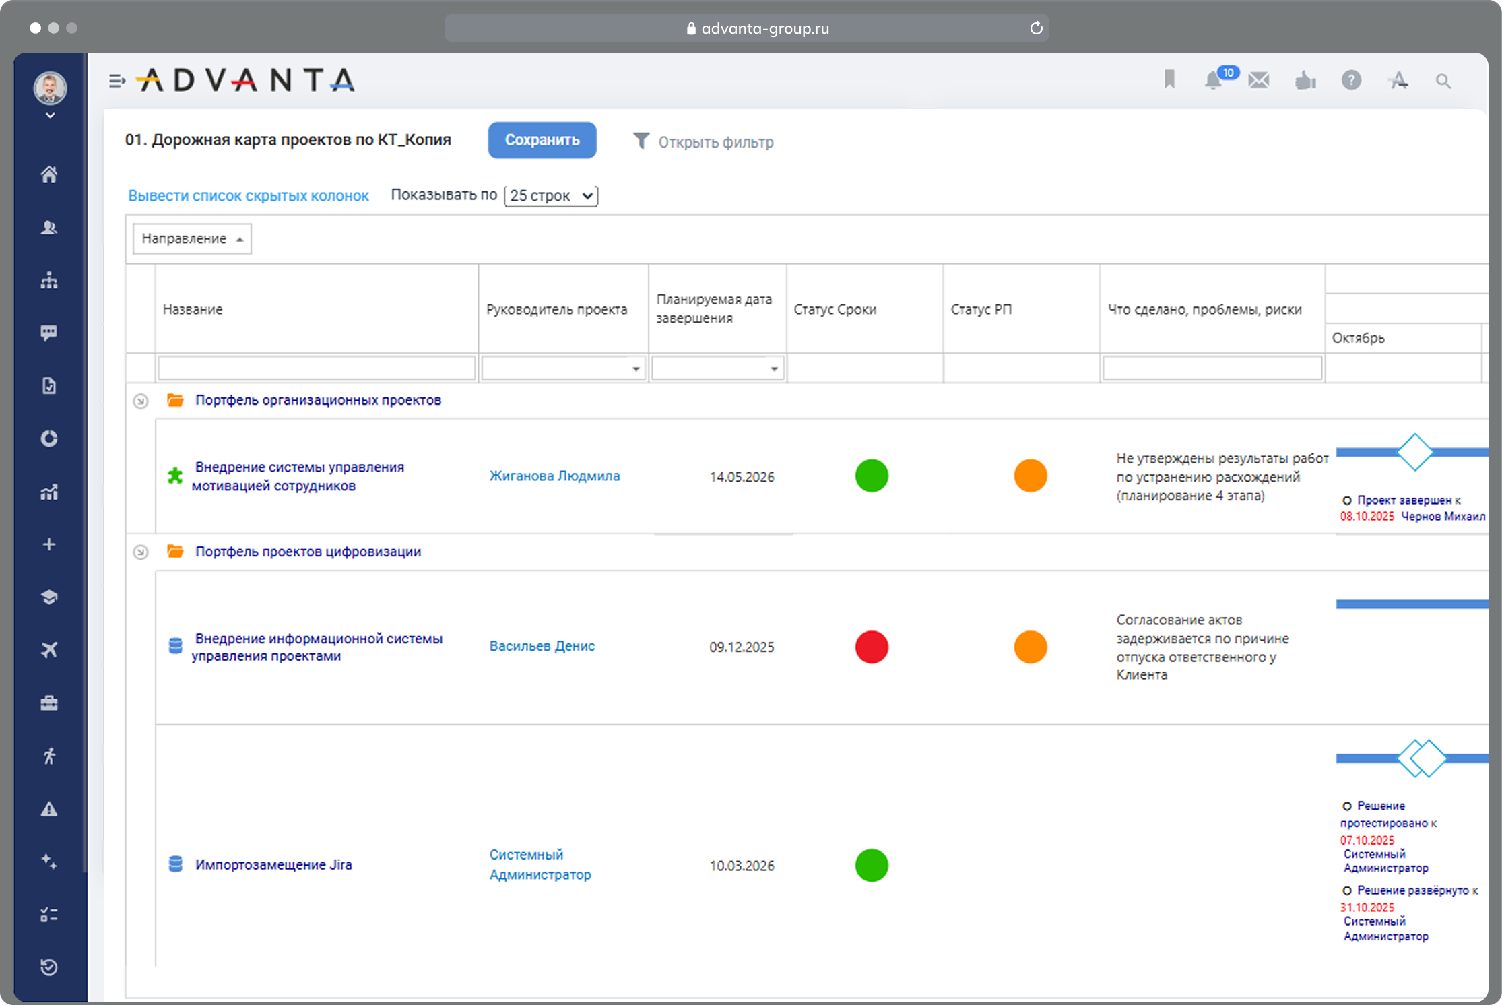Collapse the Портфель организационных проектов group
Screen dimensions: 1502x1005
pyautogui.click(x=141, y=400)
